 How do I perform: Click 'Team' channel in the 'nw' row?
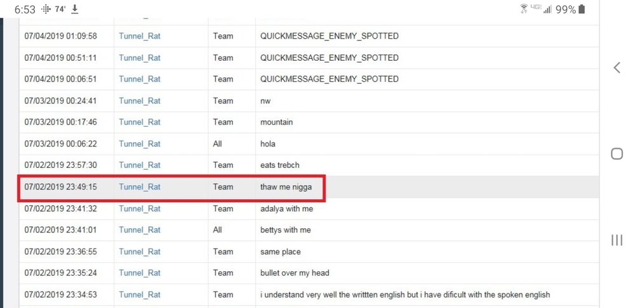(x=223, y=101)
